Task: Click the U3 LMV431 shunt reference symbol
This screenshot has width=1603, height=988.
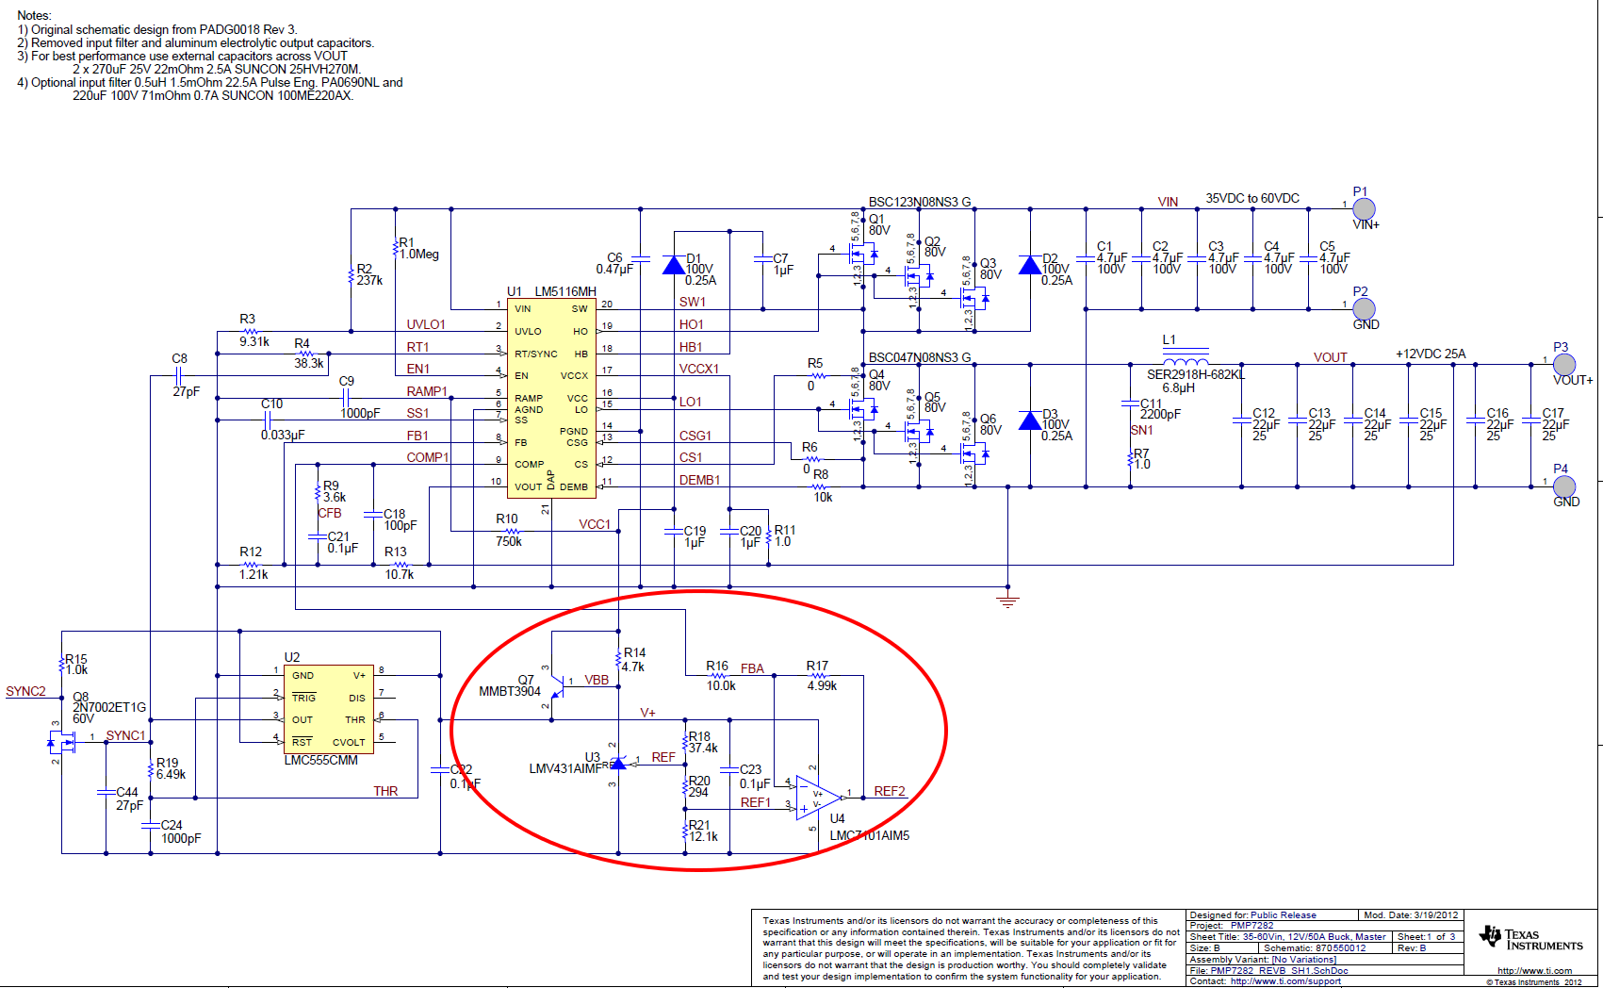Action: coord(618,763)
